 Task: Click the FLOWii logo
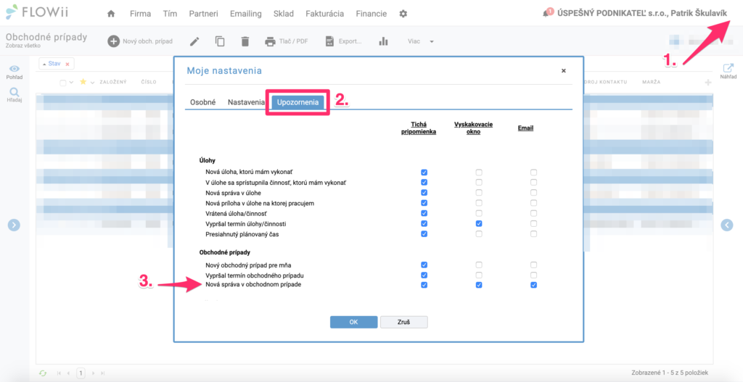38,12
